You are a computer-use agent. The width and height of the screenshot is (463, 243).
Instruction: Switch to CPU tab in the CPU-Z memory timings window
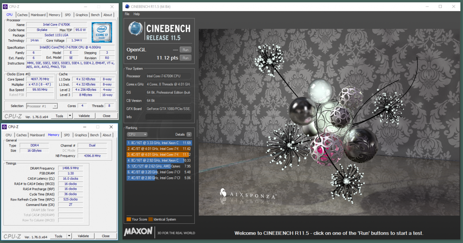point(8,135)
